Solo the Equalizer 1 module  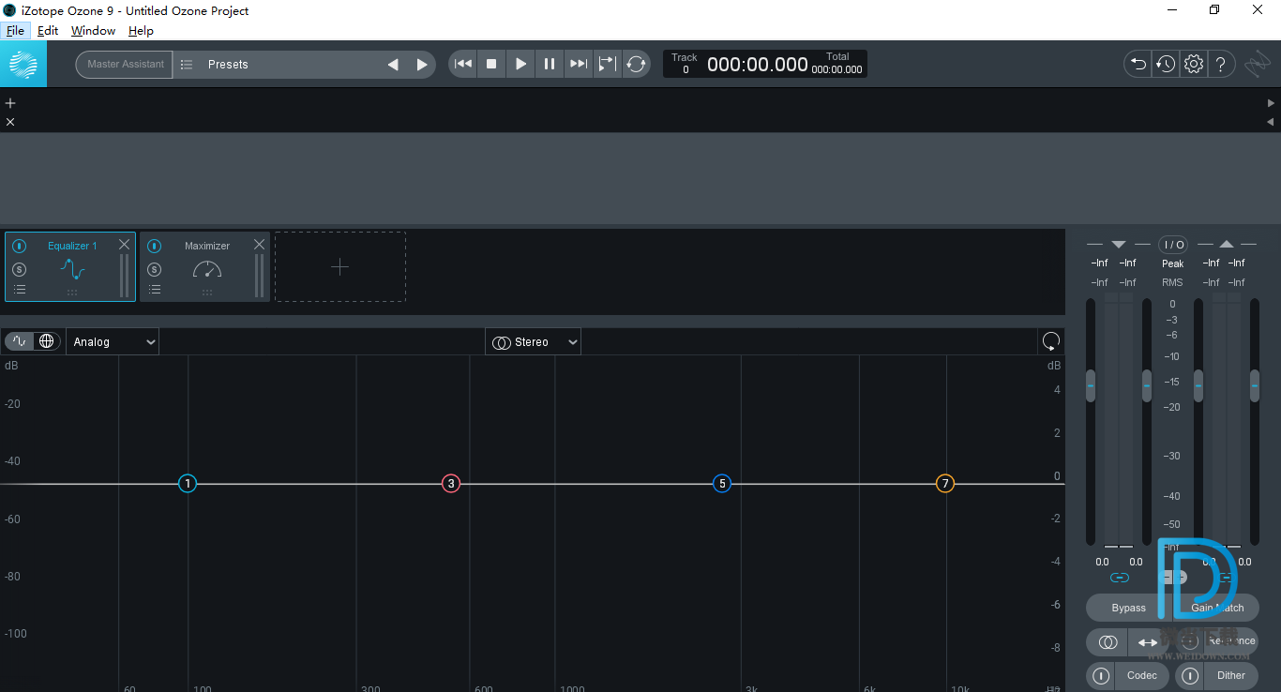(20, 269)
